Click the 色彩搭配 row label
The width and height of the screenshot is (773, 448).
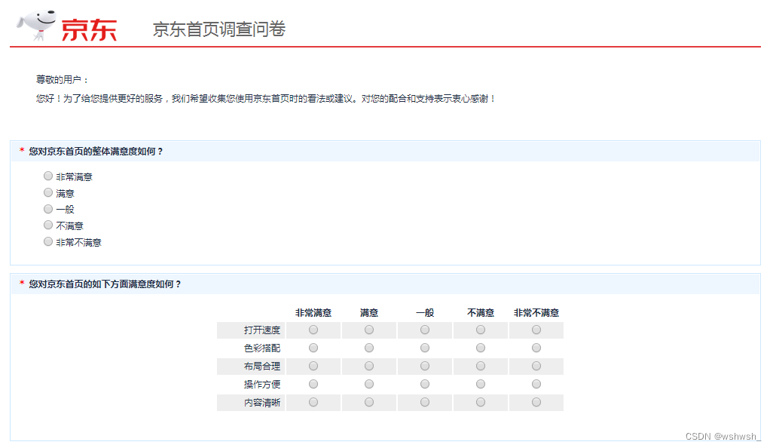pos(261,348)
